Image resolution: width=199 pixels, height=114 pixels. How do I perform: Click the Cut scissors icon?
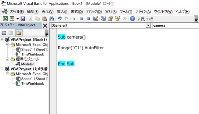[31, 19]
